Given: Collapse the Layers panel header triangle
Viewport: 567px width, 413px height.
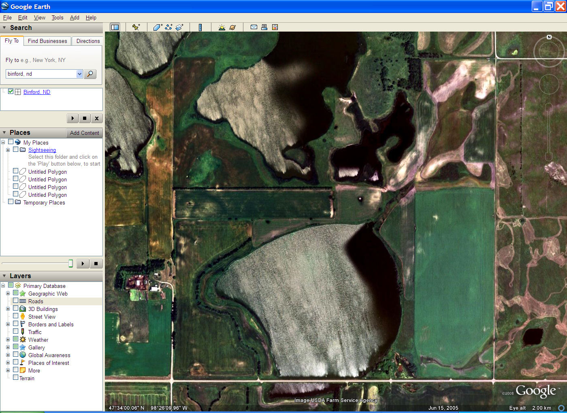Looking at the screenshot, I should pyautogui.click(x=4, y=276).
